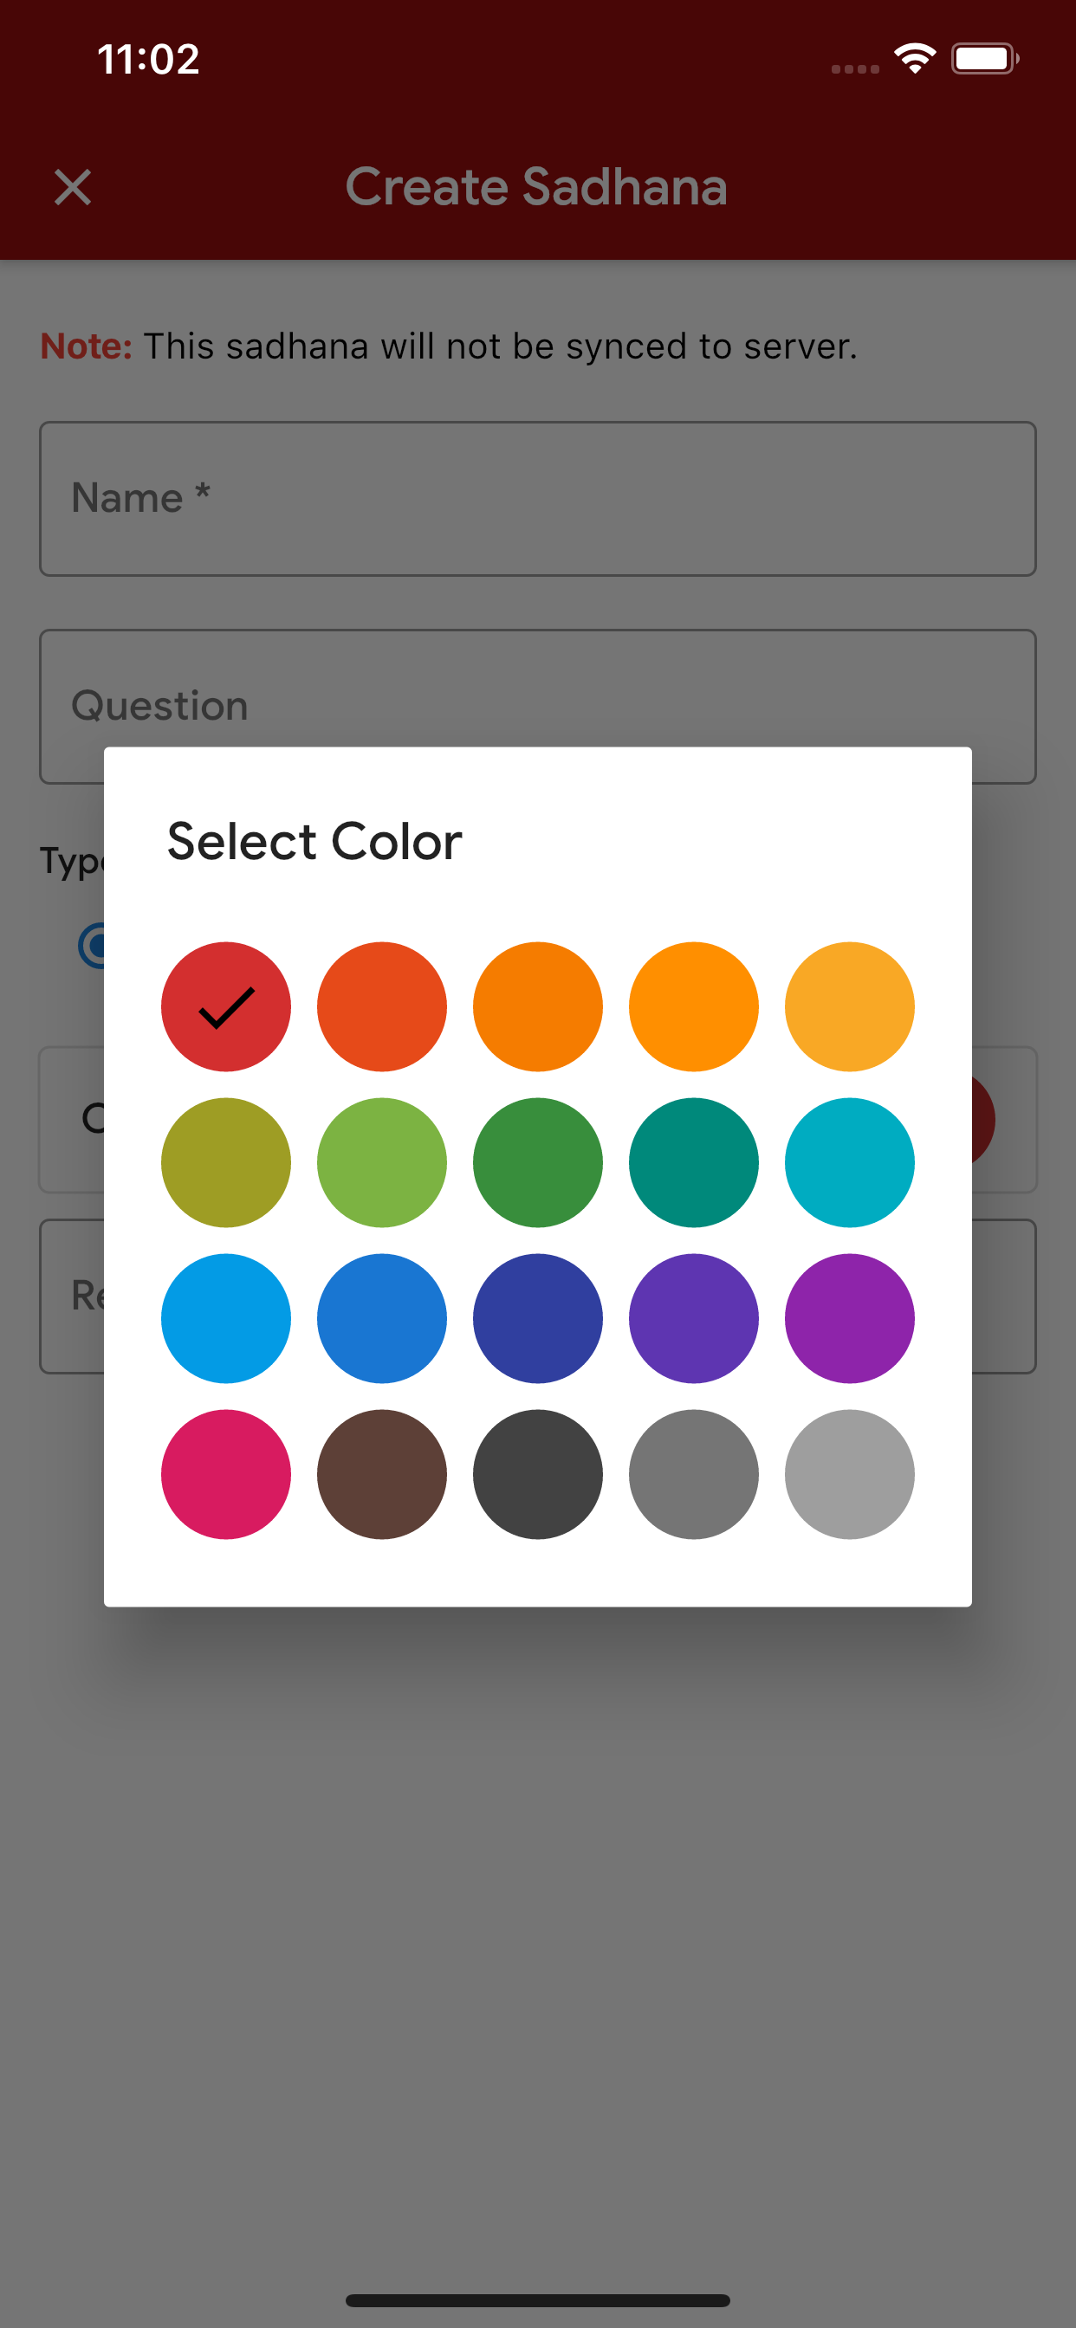The height and width of the screenshot is (2328, 1076).
Task: Pick the deep purple color circle
Action: tap(694, 1318)
